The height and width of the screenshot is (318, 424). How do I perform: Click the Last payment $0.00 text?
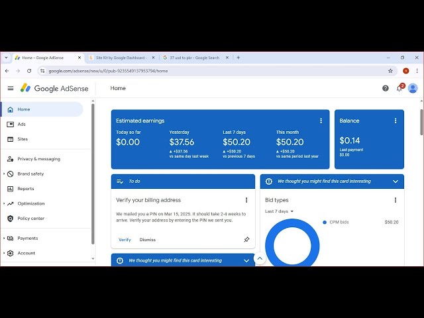pyautogui.click(x=351, y=152)
